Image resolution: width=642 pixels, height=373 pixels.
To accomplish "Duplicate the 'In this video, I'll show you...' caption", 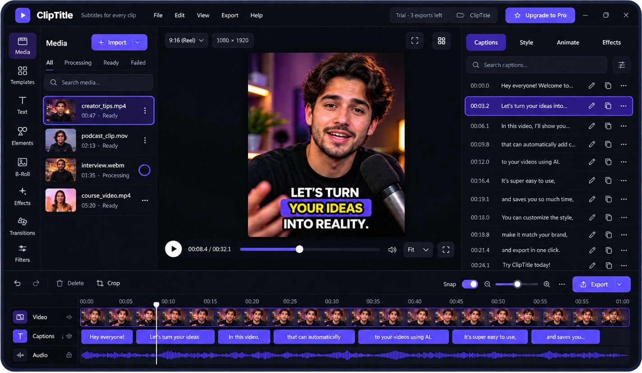I will [x=608, y=126].
